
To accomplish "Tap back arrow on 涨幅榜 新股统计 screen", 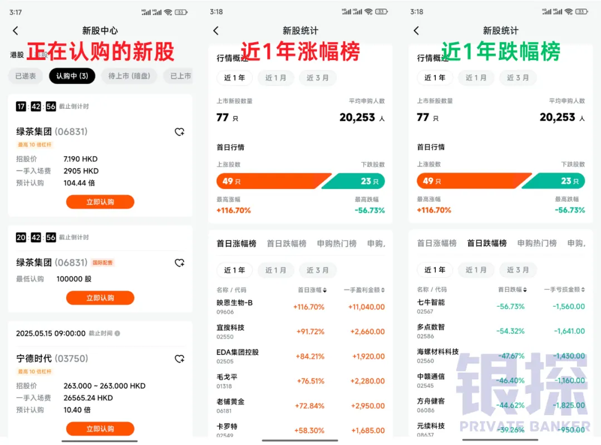I will click(216, 31).
